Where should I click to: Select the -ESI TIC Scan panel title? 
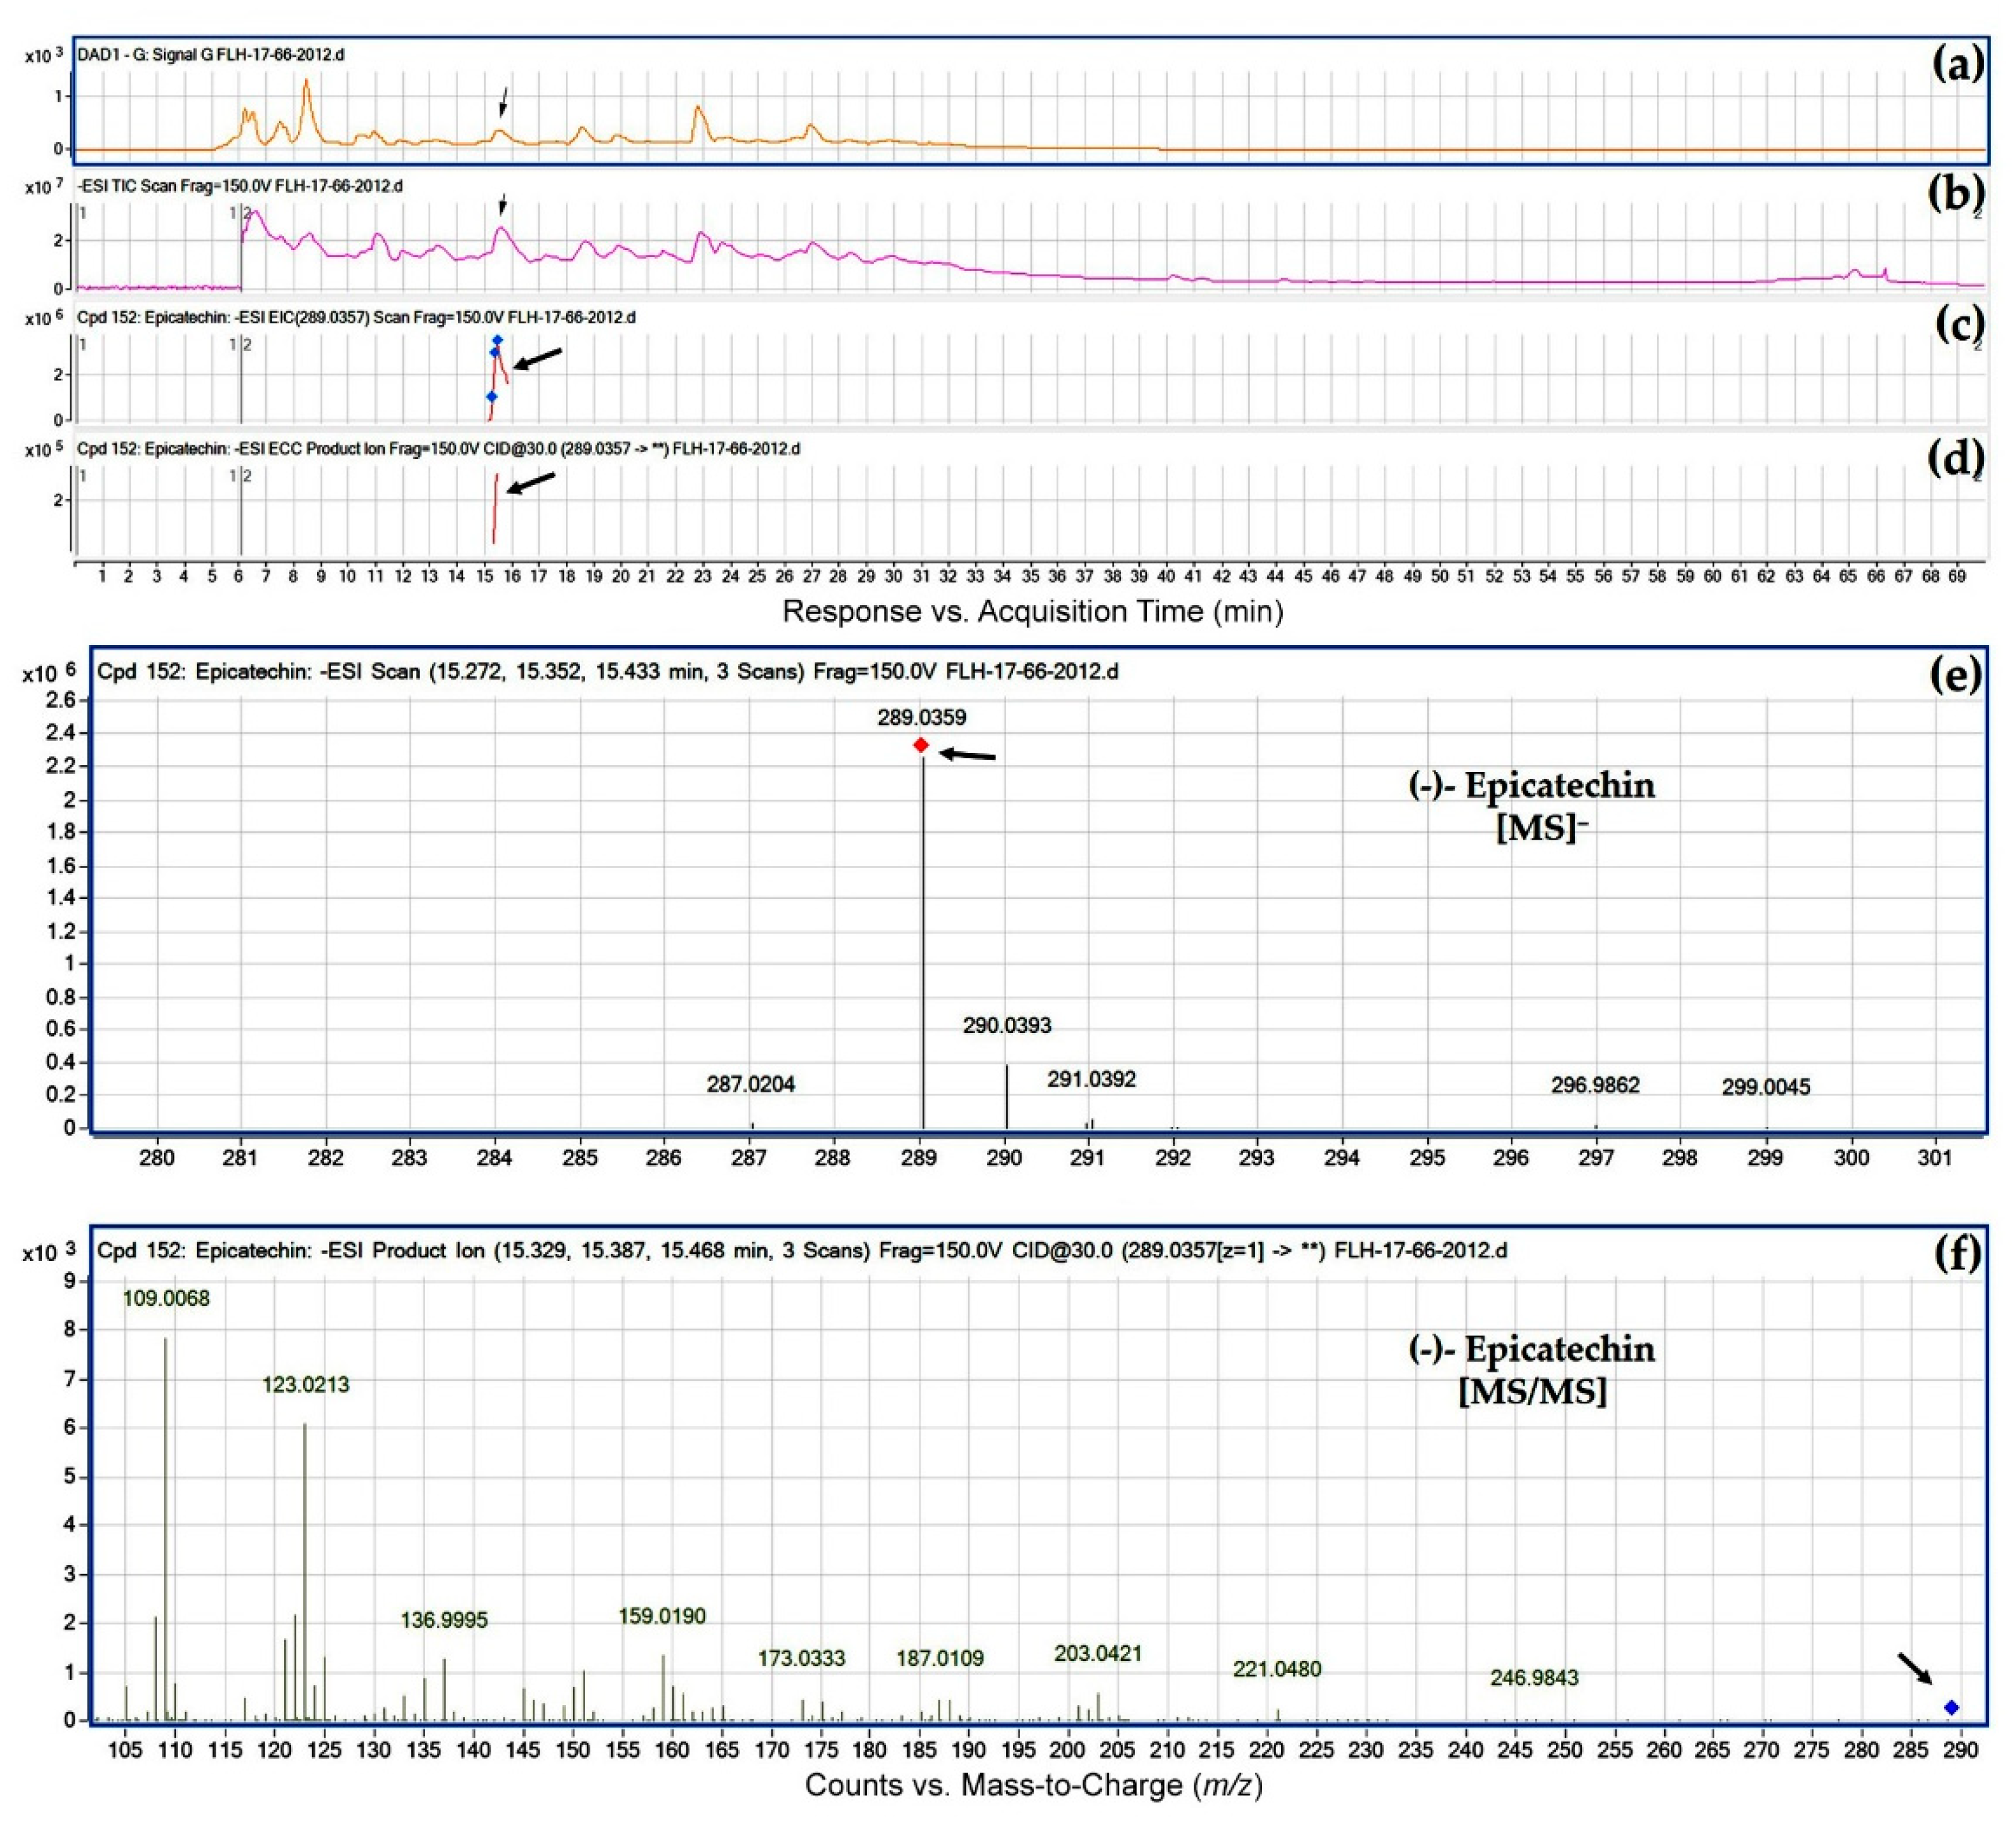pos(240,186)
